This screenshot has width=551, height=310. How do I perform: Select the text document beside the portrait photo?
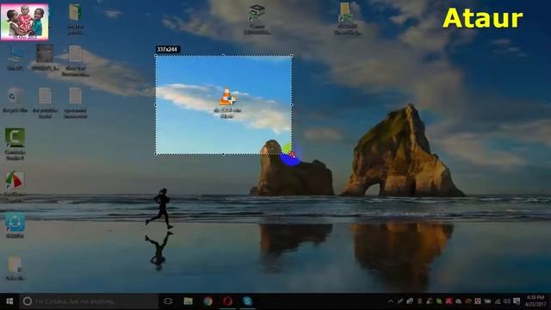(x=76, y=61)
